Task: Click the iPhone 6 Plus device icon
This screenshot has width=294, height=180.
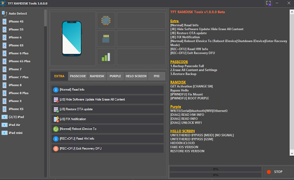Action: coord(4,53)
